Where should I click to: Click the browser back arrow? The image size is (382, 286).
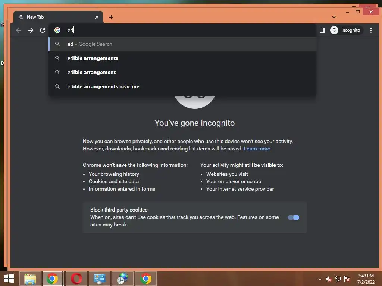coord(19,30)
